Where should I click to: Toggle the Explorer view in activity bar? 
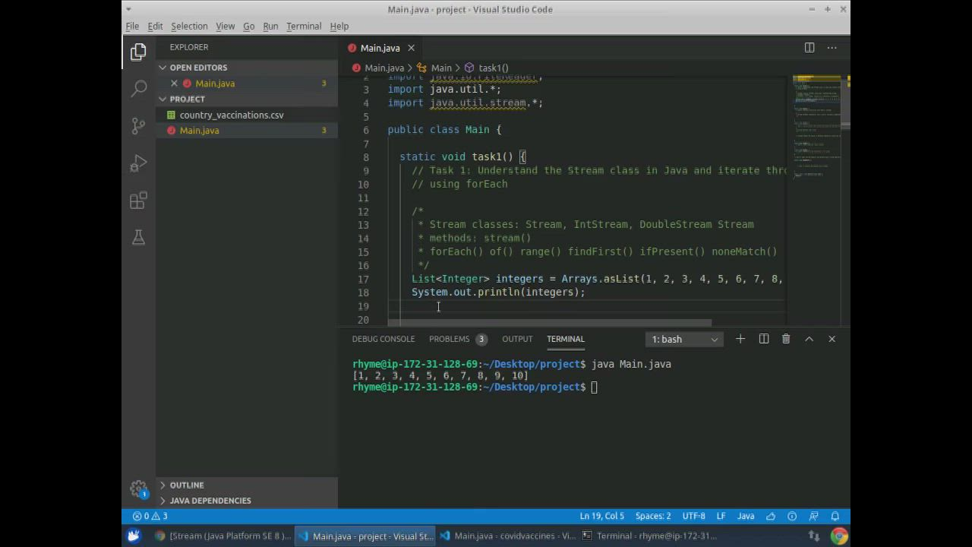point(138,52)
